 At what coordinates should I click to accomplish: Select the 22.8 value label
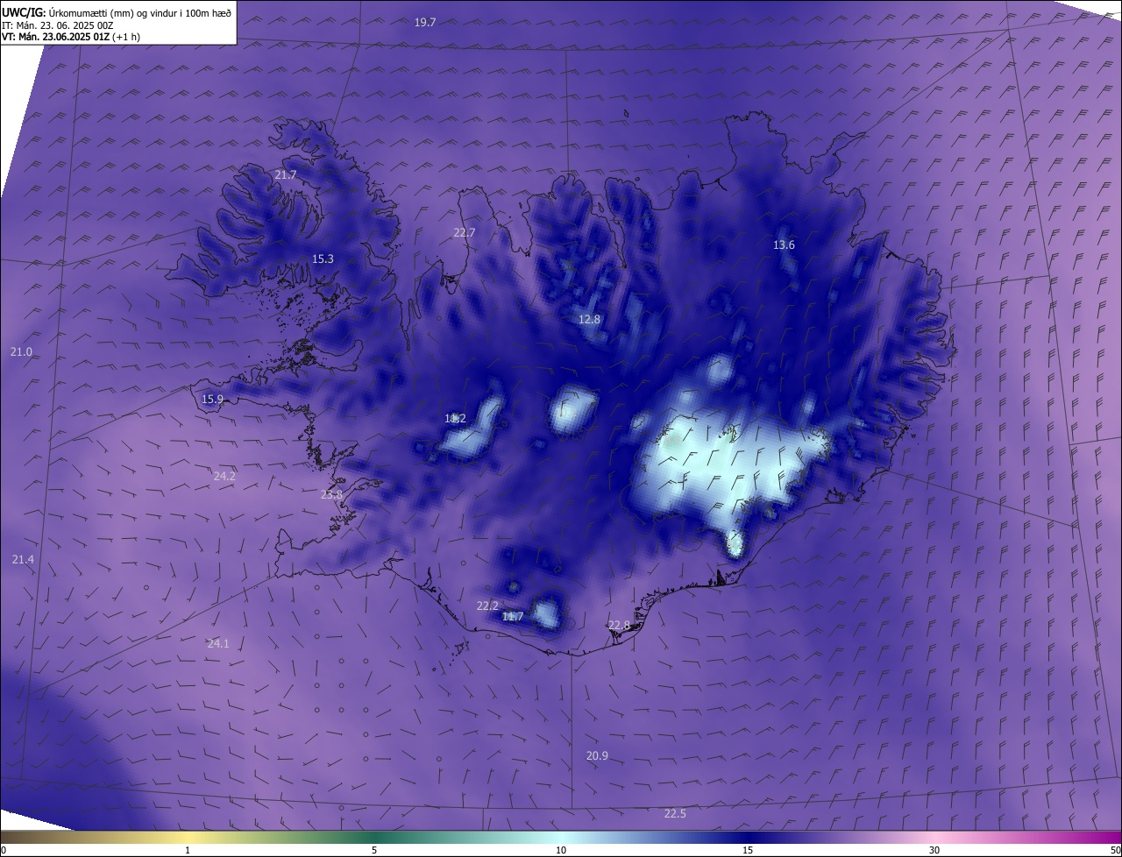pos(619,625)
